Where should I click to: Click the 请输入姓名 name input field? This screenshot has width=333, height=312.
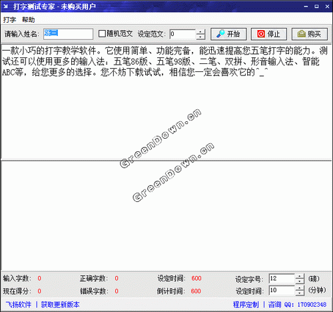[x=68, y=34]
